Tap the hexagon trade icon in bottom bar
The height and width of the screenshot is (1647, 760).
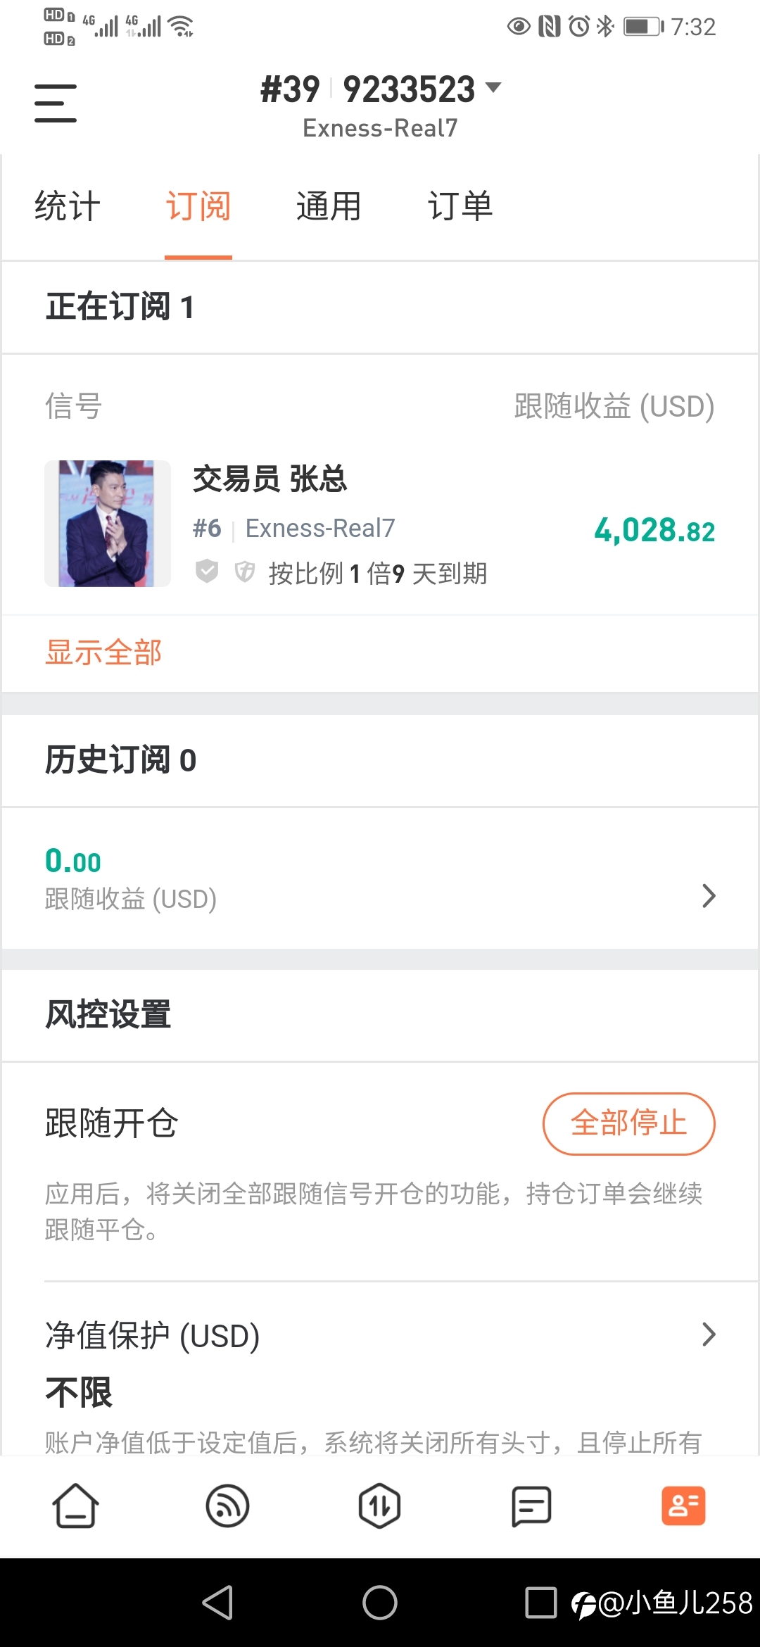[x=379, y=1506]
